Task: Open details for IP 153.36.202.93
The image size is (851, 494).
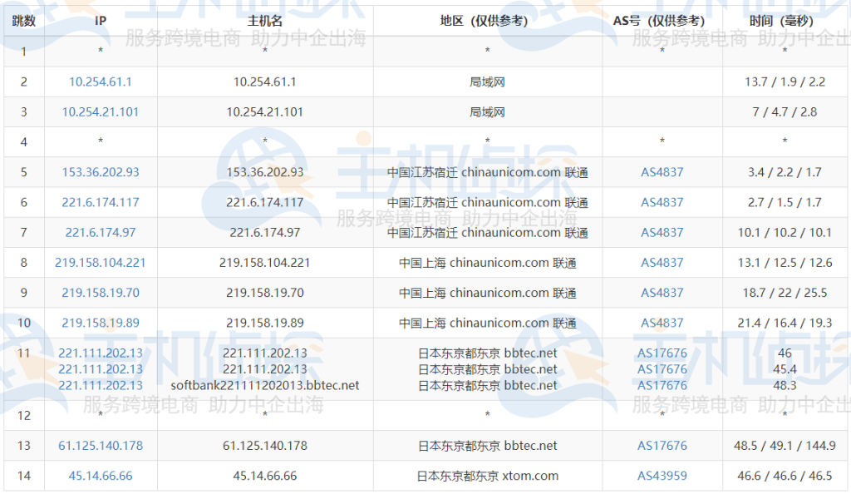Action: click(x=101, y=172)
